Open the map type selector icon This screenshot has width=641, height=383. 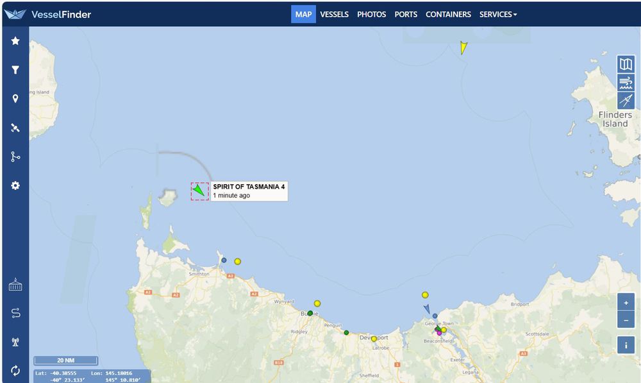tap(626, 64)
